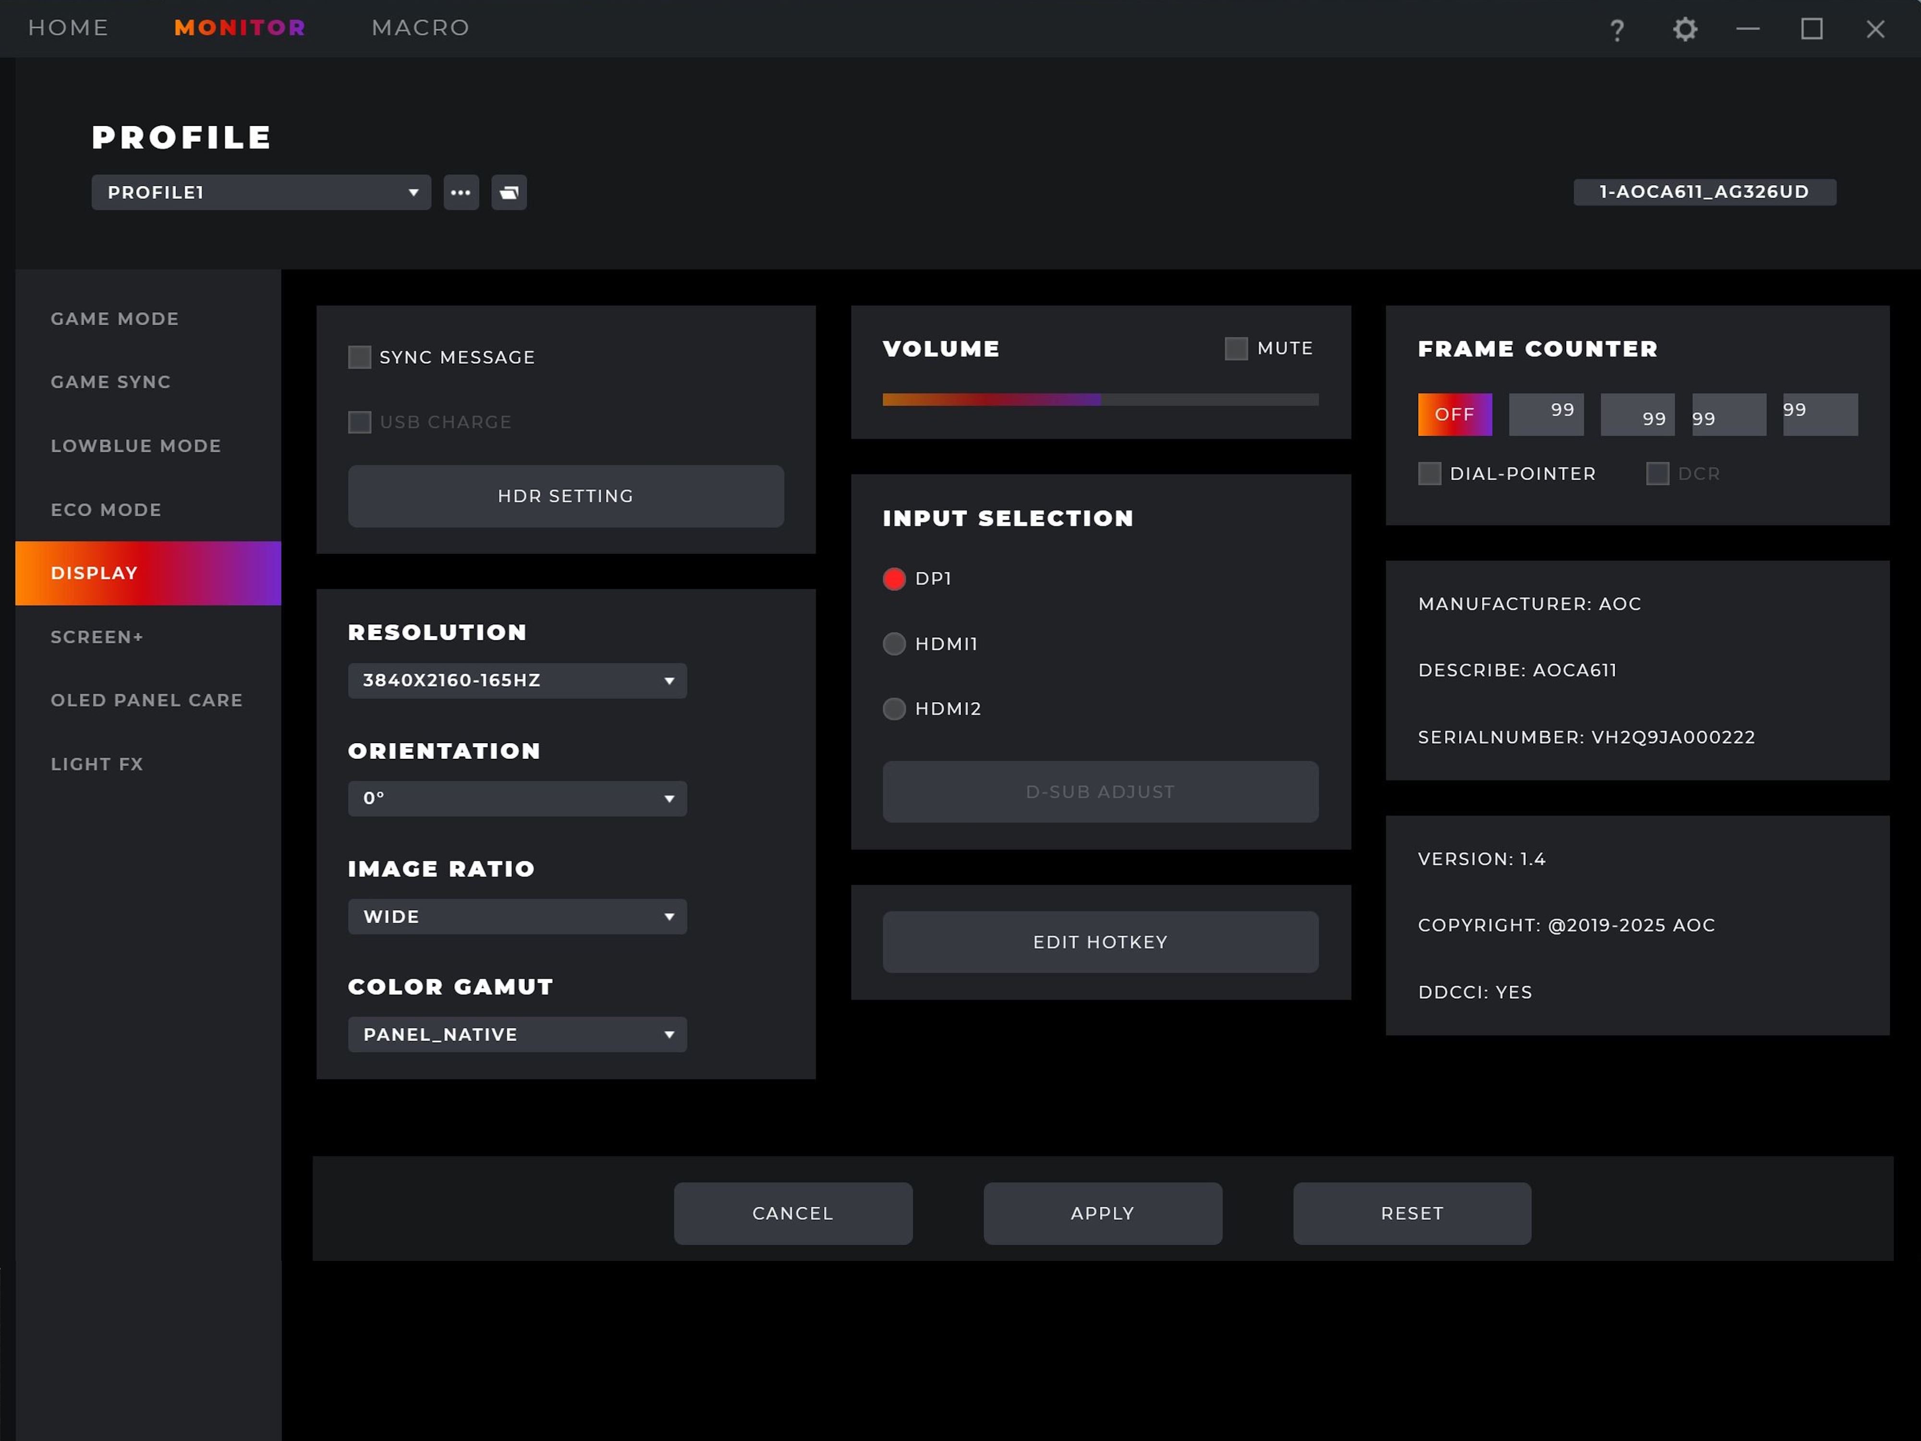Click the profile import/export window icon
Screen dimensions: 1921x1441
pyautogui.click(x=509, y=193)
